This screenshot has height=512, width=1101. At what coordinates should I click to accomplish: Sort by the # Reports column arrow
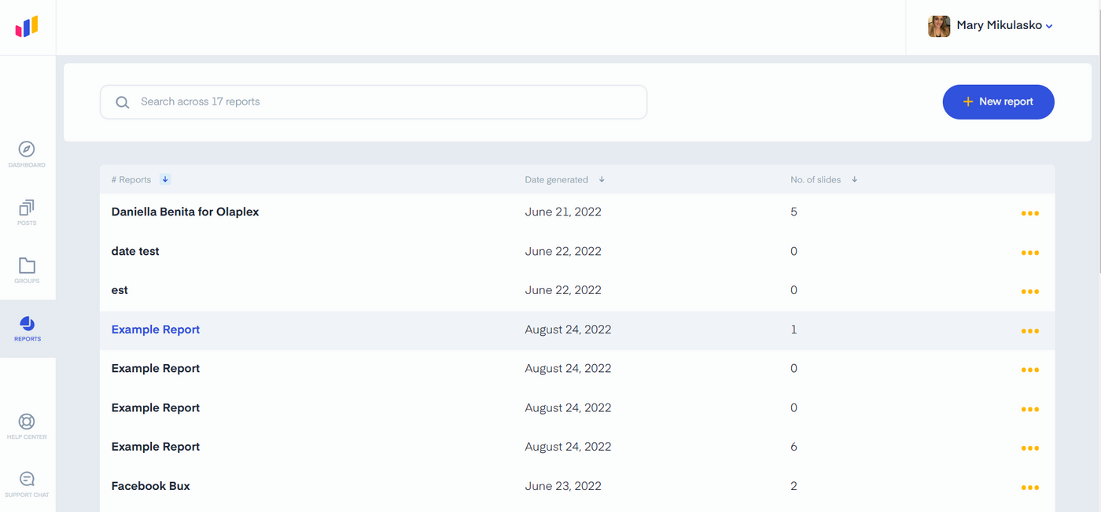tap(165, 179)
